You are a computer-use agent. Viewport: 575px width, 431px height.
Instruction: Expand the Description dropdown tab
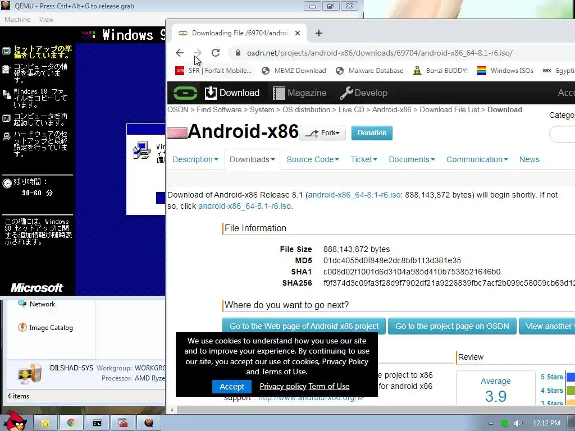[x=195, y=159]
